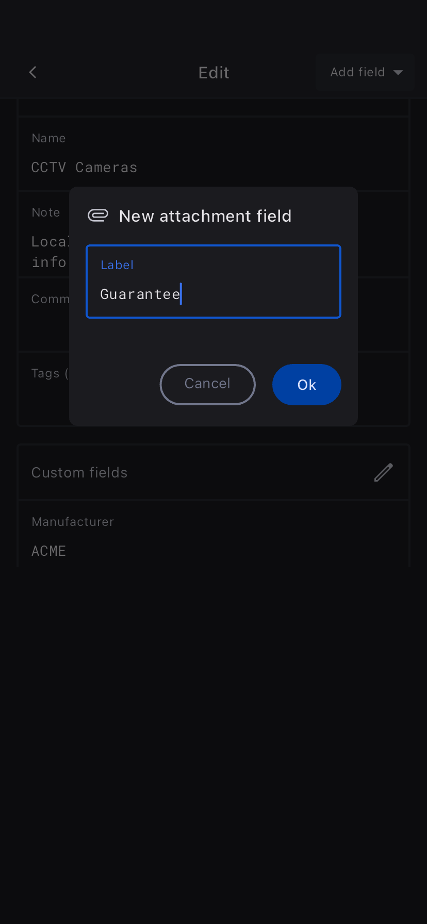Click the Custom fields section header
The width and height of the screenshot is (427, 924).
coord(79,473)
